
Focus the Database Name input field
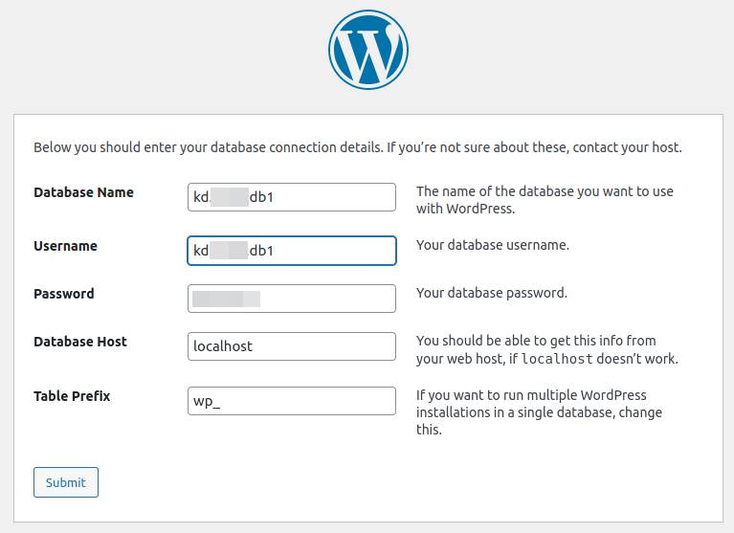coord(292,197)
